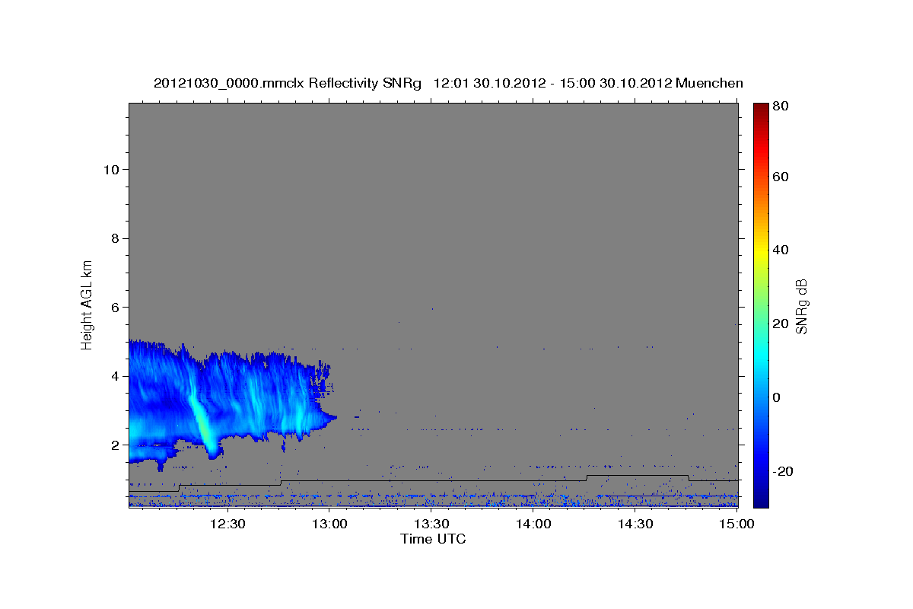913x609 pixels.
Task: Click the height tick label 10
Action: tap(111, 169)
